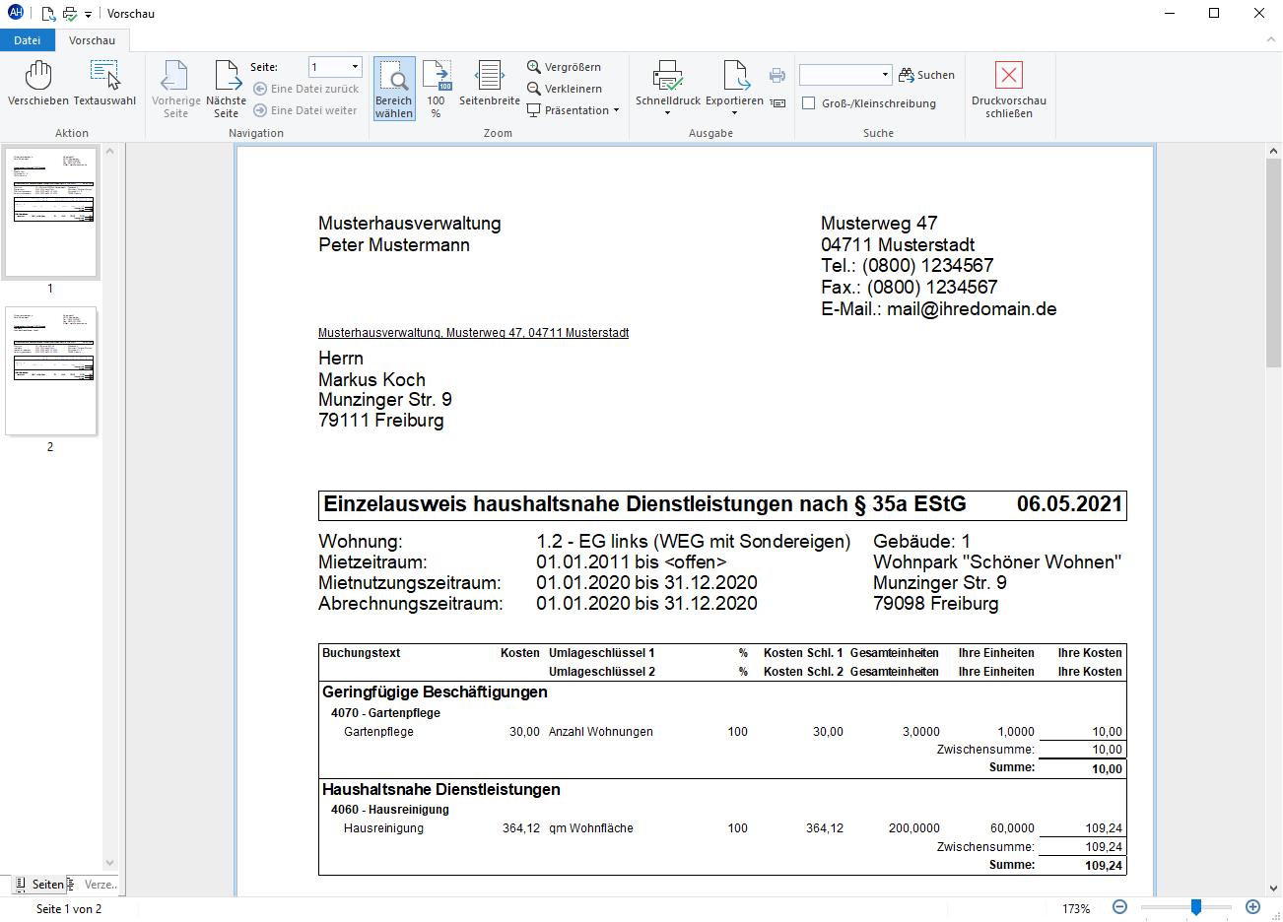Select page 2 thumbnail

click(51, 370)
